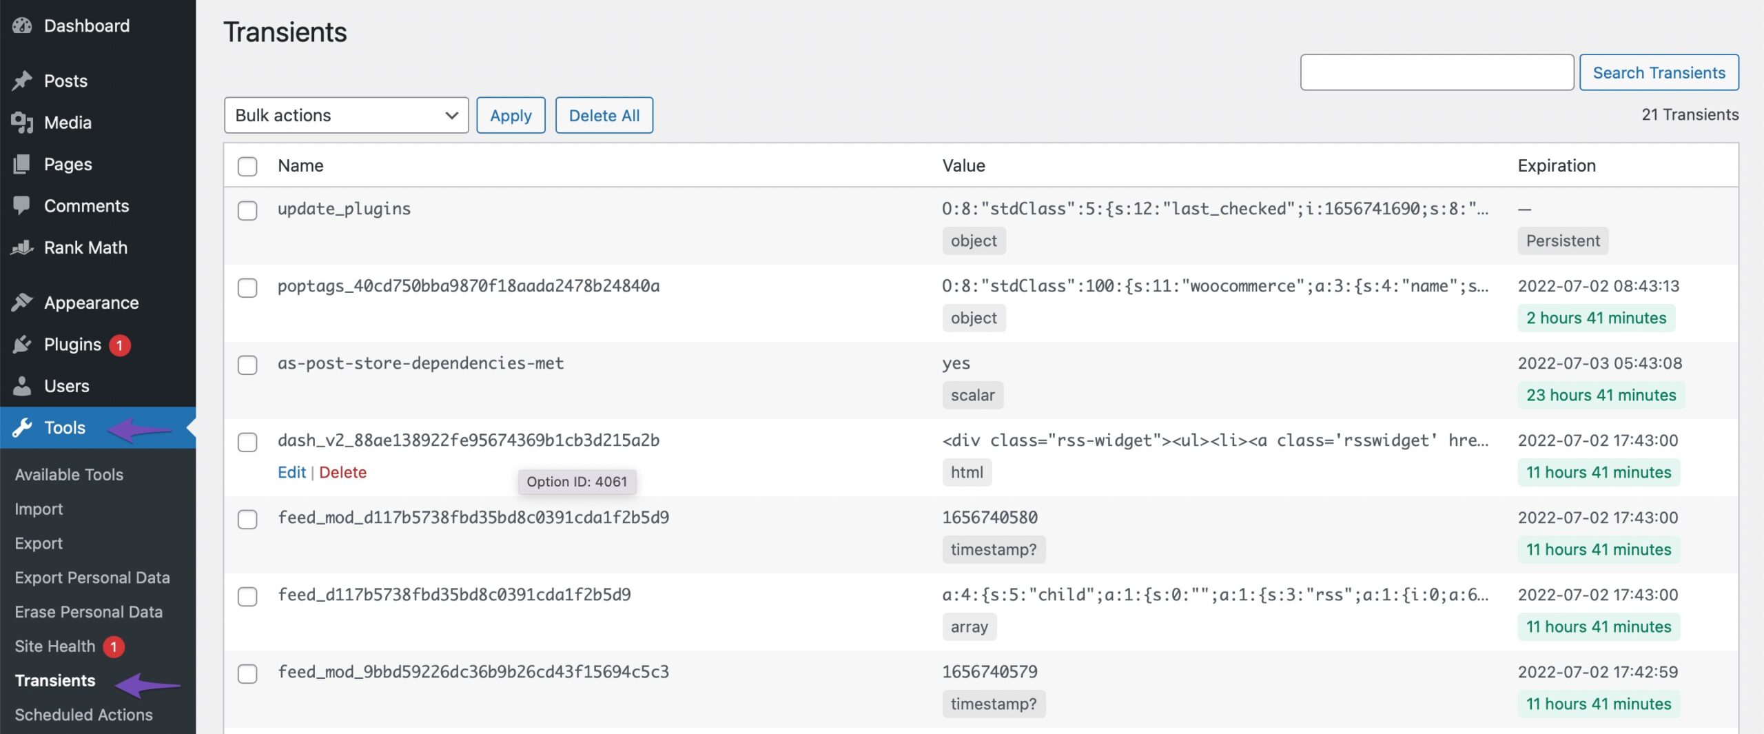
Task: Open the Bulk actions dropdown
Action: tap(346, 115)
